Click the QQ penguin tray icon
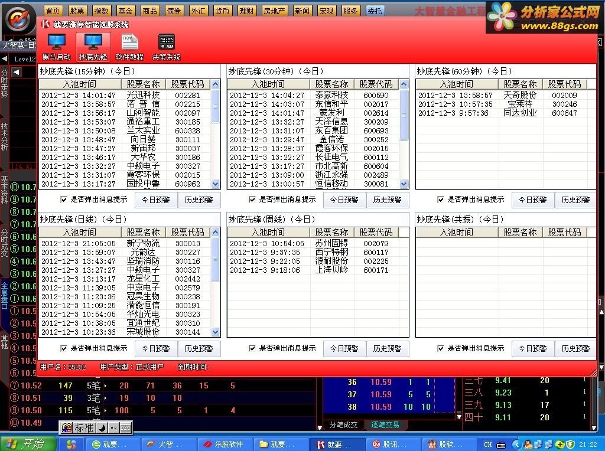605x451 pixels. click(528, 445)
